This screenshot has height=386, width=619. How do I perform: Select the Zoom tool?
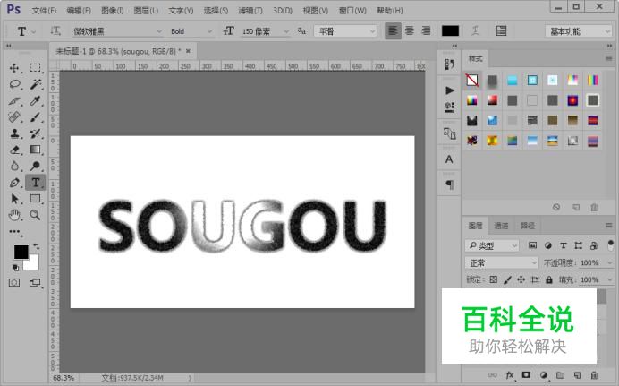click(x=35, y=215)
